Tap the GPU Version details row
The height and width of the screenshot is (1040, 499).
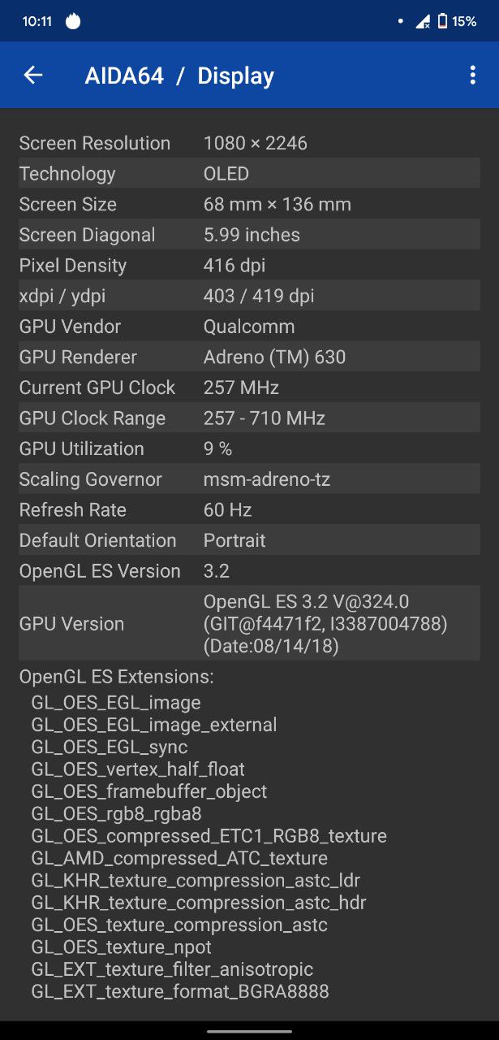point(249,624)
